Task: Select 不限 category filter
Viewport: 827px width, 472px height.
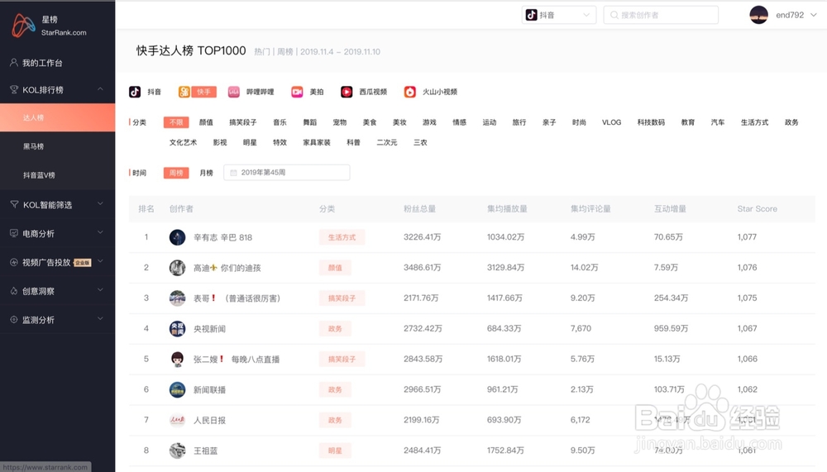Action: point(176,122)
